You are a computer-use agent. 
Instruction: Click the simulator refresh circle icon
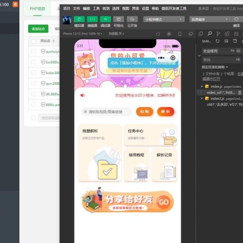158,34
